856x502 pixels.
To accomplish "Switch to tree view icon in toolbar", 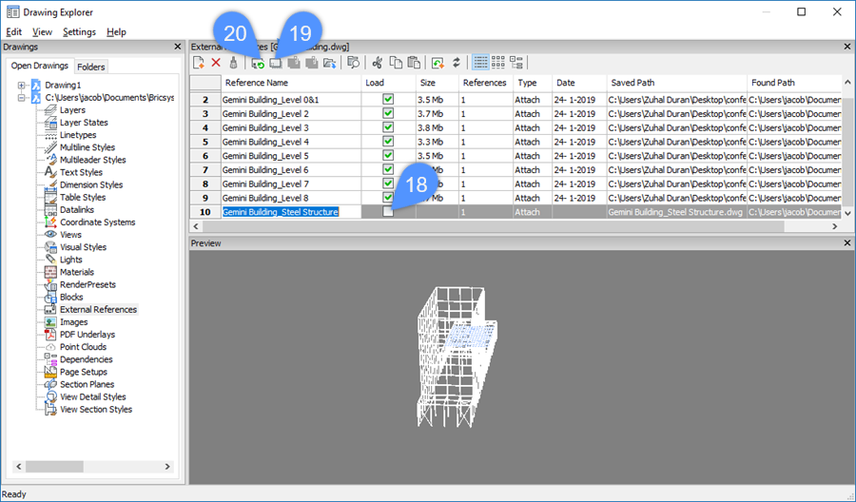I will tap(517, 63).
